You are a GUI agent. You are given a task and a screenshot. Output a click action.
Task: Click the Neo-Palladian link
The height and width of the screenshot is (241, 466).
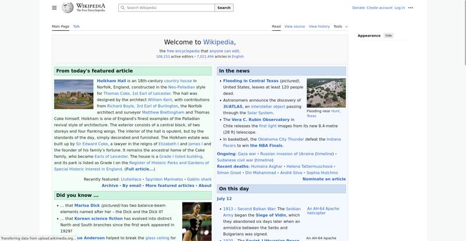tap(181, 87)
